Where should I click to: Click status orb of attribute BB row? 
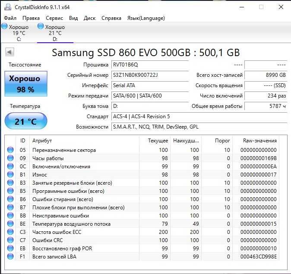10,215
